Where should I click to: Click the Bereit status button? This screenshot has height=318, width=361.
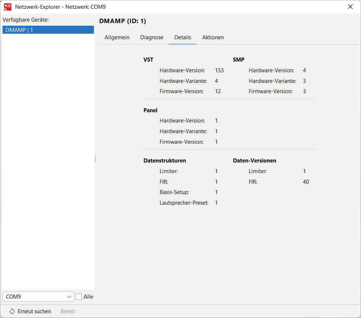[x=68, y=311]
